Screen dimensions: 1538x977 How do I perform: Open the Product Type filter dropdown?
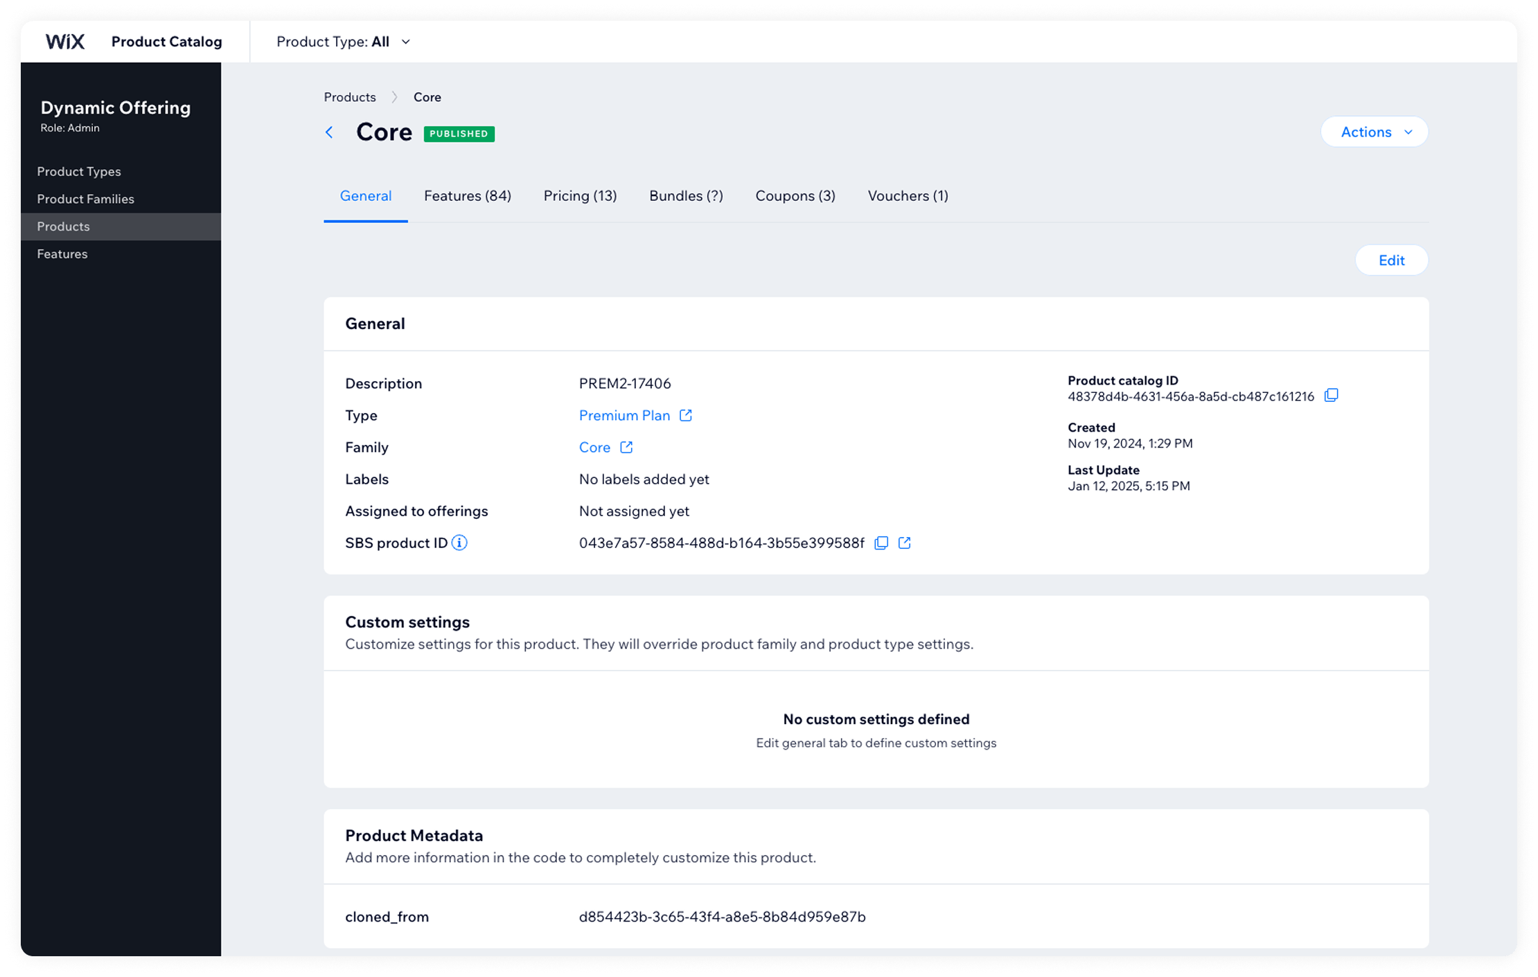pyautogui.click(x=344, y=42)
